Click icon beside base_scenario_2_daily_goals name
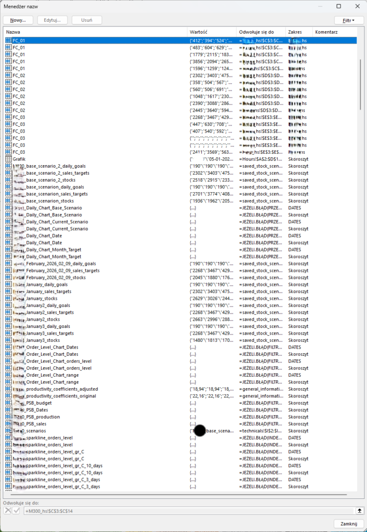Screen dimensions: 367x532 point(8,166)
